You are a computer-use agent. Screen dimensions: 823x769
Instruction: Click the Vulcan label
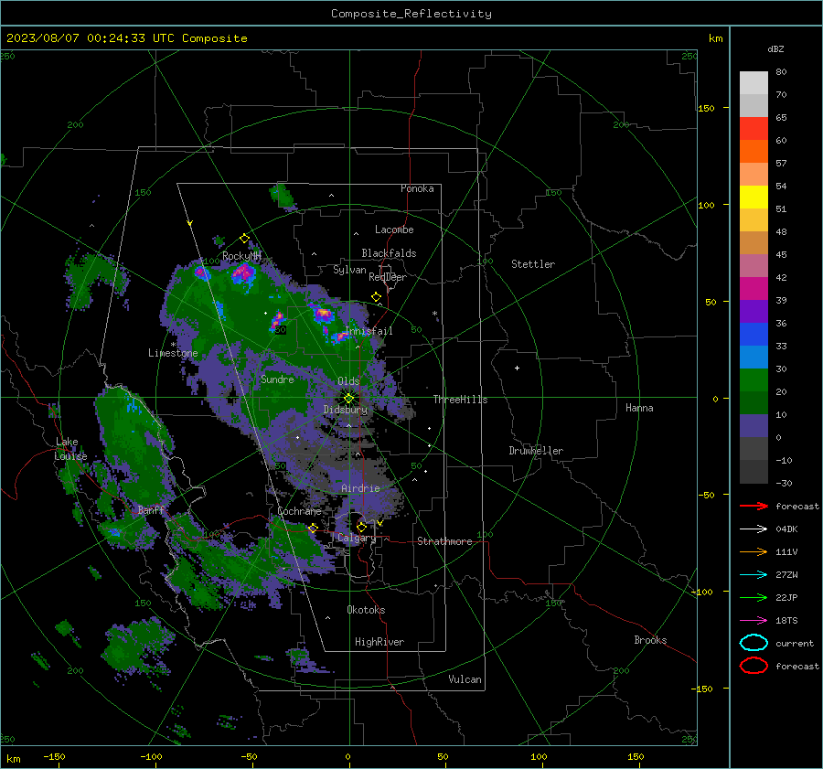[x=465, y=679]
